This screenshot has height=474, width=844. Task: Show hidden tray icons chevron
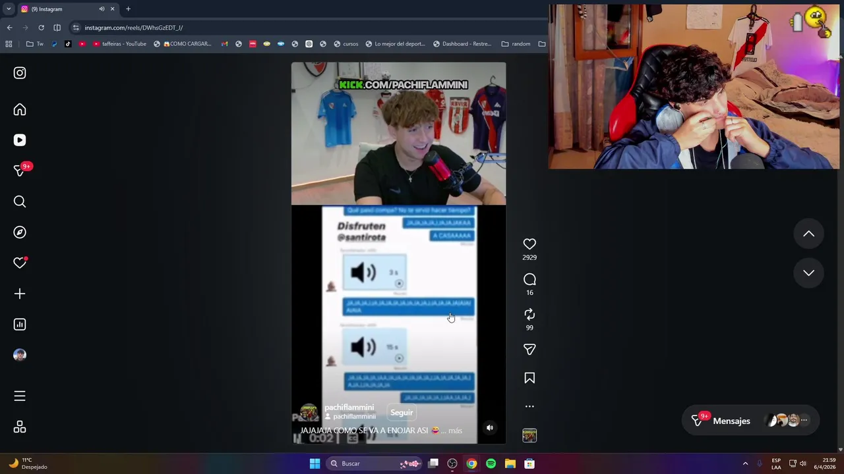coord(745,463)
